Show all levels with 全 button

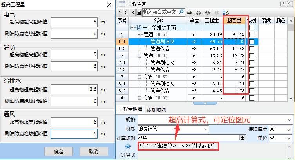(x=139, y=13)
